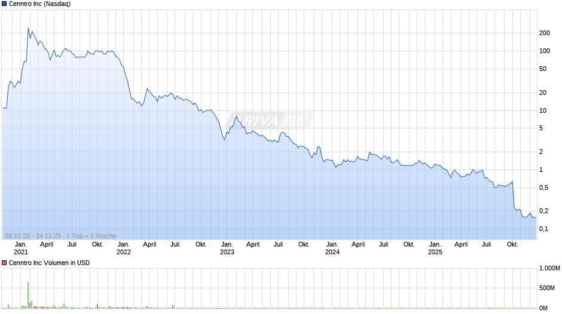Screen dimensions: 562x314
Task: Click the blue Cenntro Inc legend square
Action: pyautogui.click(x=4, y=4)
